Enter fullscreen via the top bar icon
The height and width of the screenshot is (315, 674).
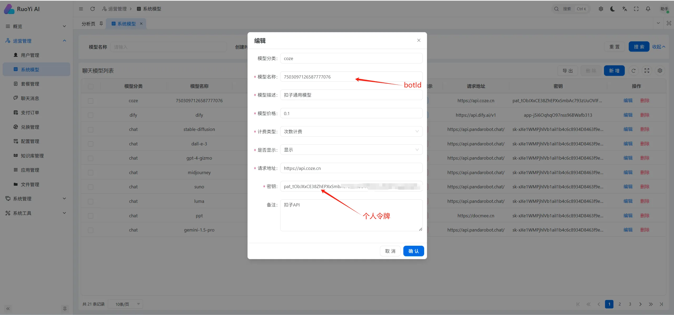[636, 9]
